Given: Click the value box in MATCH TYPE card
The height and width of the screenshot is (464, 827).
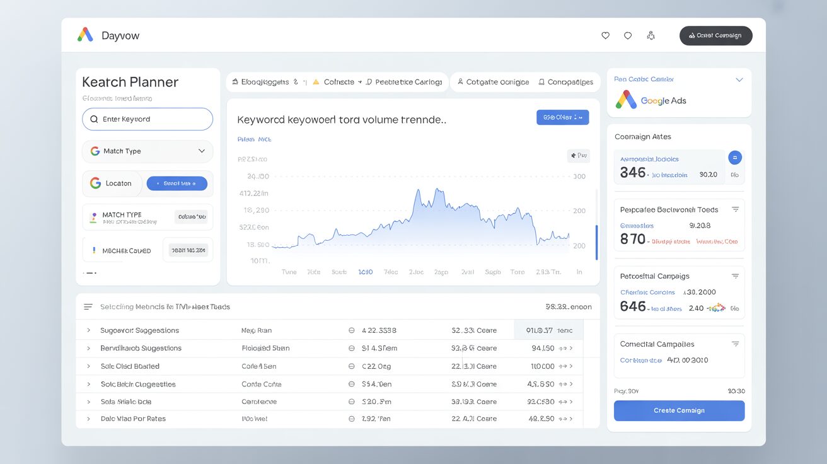Looking at the screenshot, I should (191, 217).
